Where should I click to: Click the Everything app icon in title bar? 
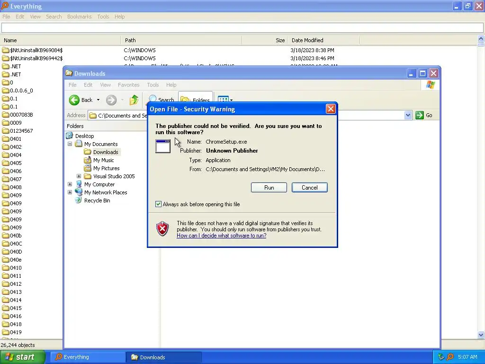pyautogui.click(x=5, y=6)
